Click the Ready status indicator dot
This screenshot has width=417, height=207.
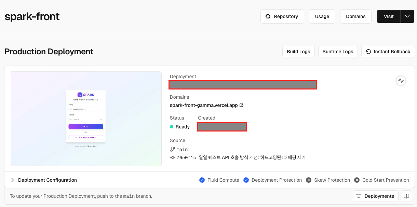point(172,126)
